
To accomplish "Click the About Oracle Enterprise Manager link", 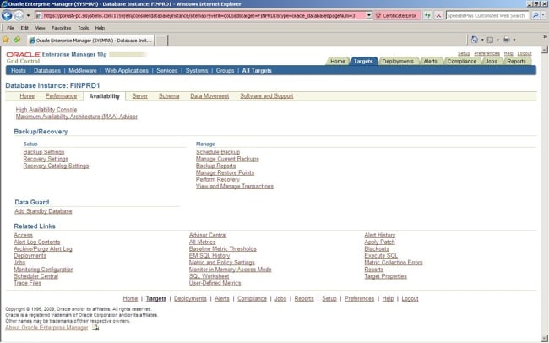I will pos(46,328).
